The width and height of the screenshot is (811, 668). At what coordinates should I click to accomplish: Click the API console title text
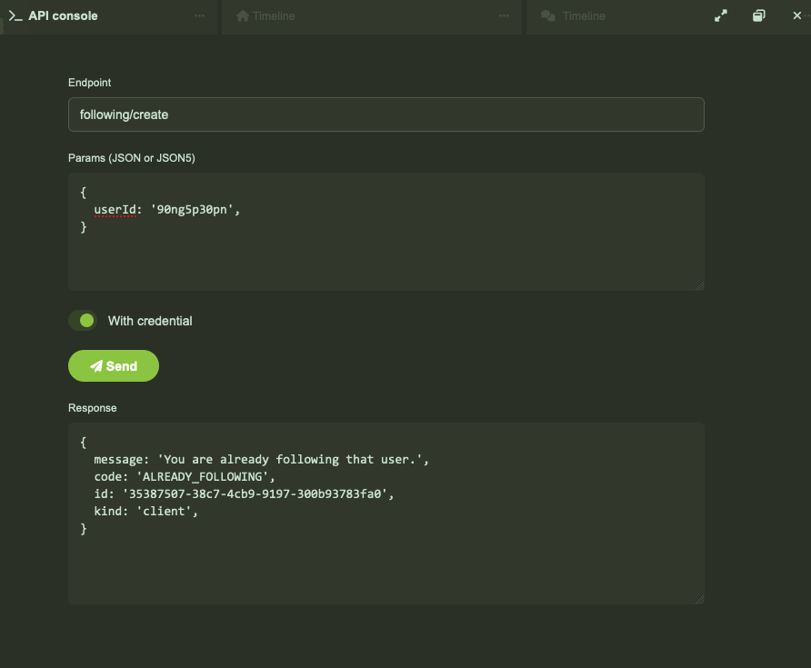coord(63,15)
